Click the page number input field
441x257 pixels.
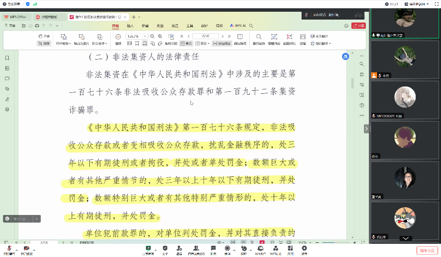coord(205,36)
